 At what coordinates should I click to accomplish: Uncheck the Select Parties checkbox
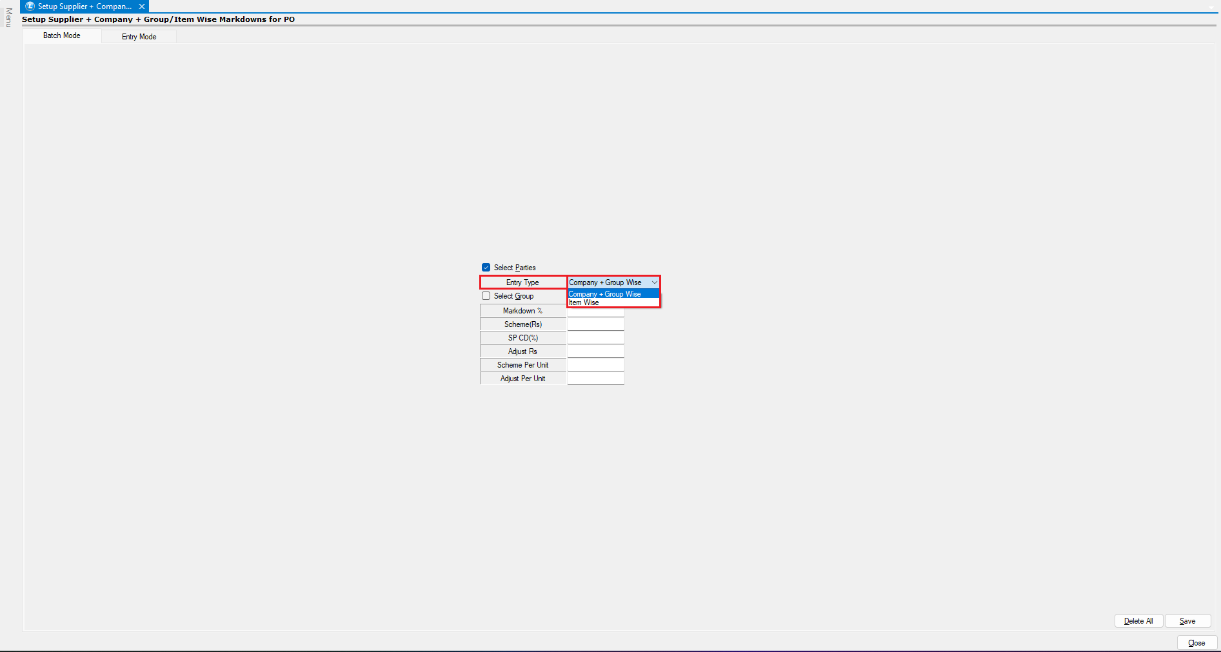486,268
